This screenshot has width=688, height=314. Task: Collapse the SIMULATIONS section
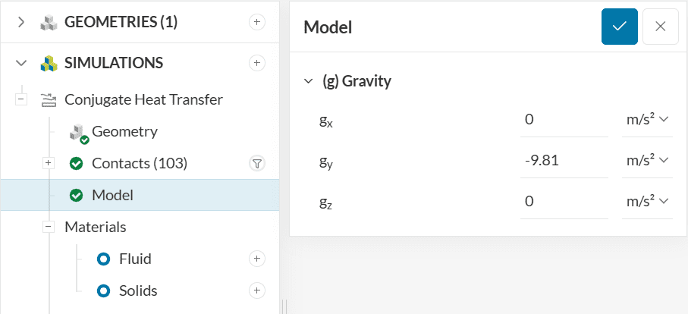click(x=21, y=62)
